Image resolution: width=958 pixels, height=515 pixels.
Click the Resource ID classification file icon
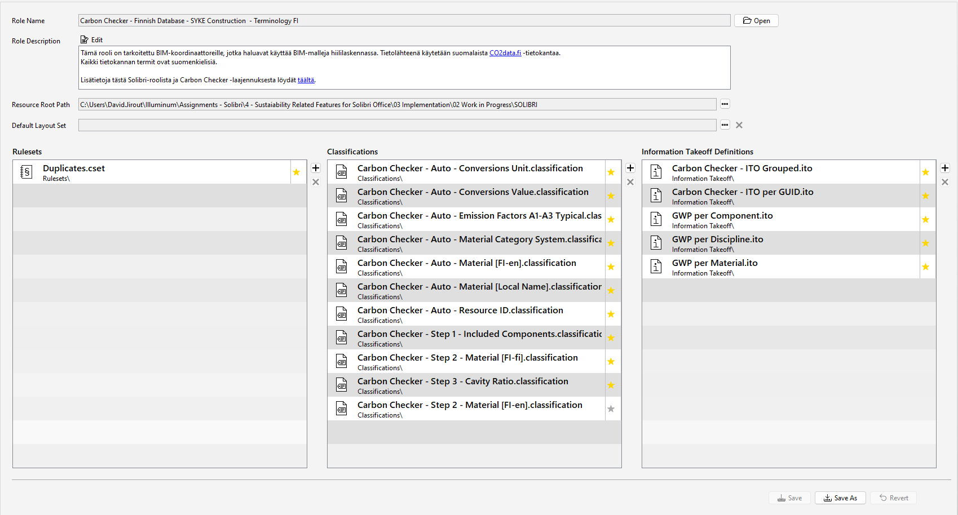(x=342, y=314)
